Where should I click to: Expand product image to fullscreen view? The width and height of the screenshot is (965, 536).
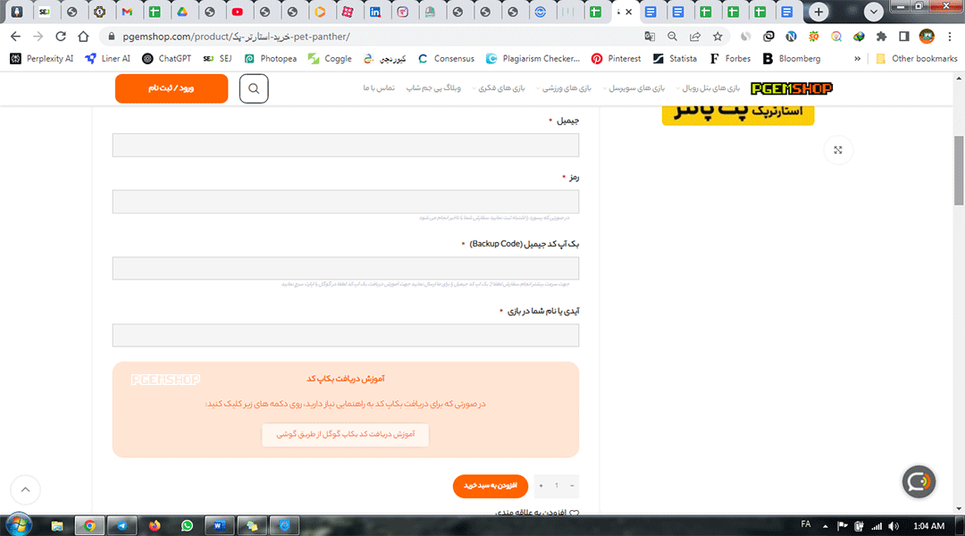837,149
